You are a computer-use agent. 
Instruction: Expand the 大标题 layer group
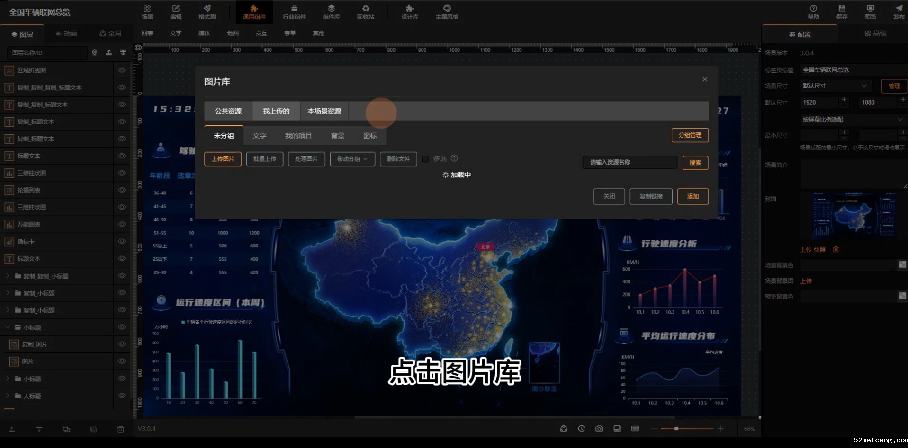click(8, 395)
